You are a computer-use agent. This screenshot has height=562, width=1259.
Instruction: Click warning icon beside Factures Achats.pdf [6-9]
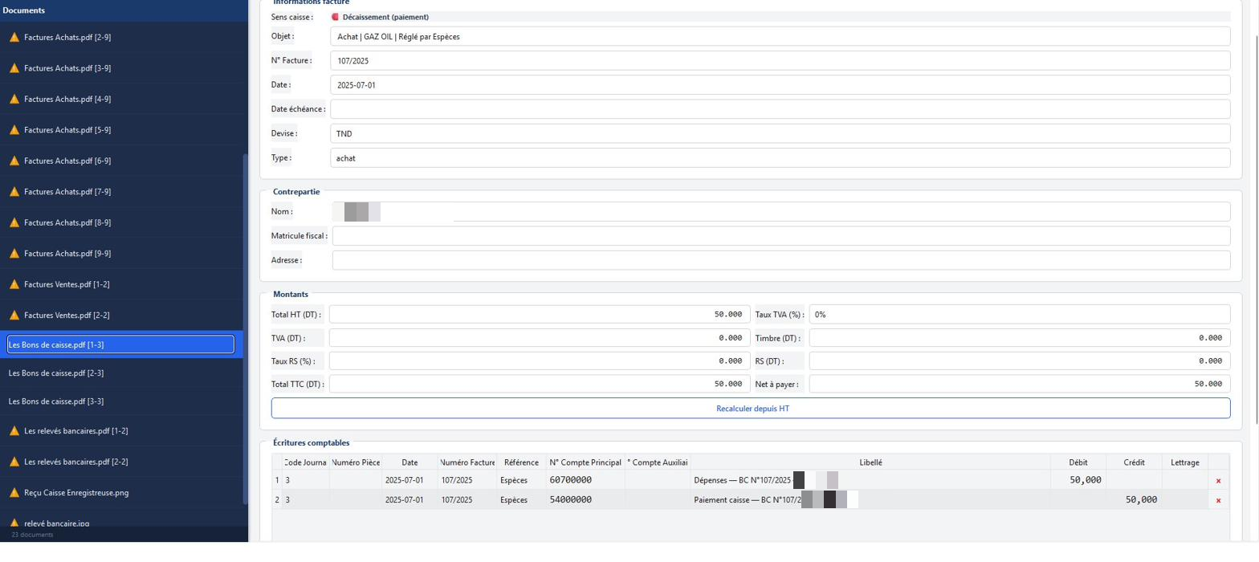(14, 161)
